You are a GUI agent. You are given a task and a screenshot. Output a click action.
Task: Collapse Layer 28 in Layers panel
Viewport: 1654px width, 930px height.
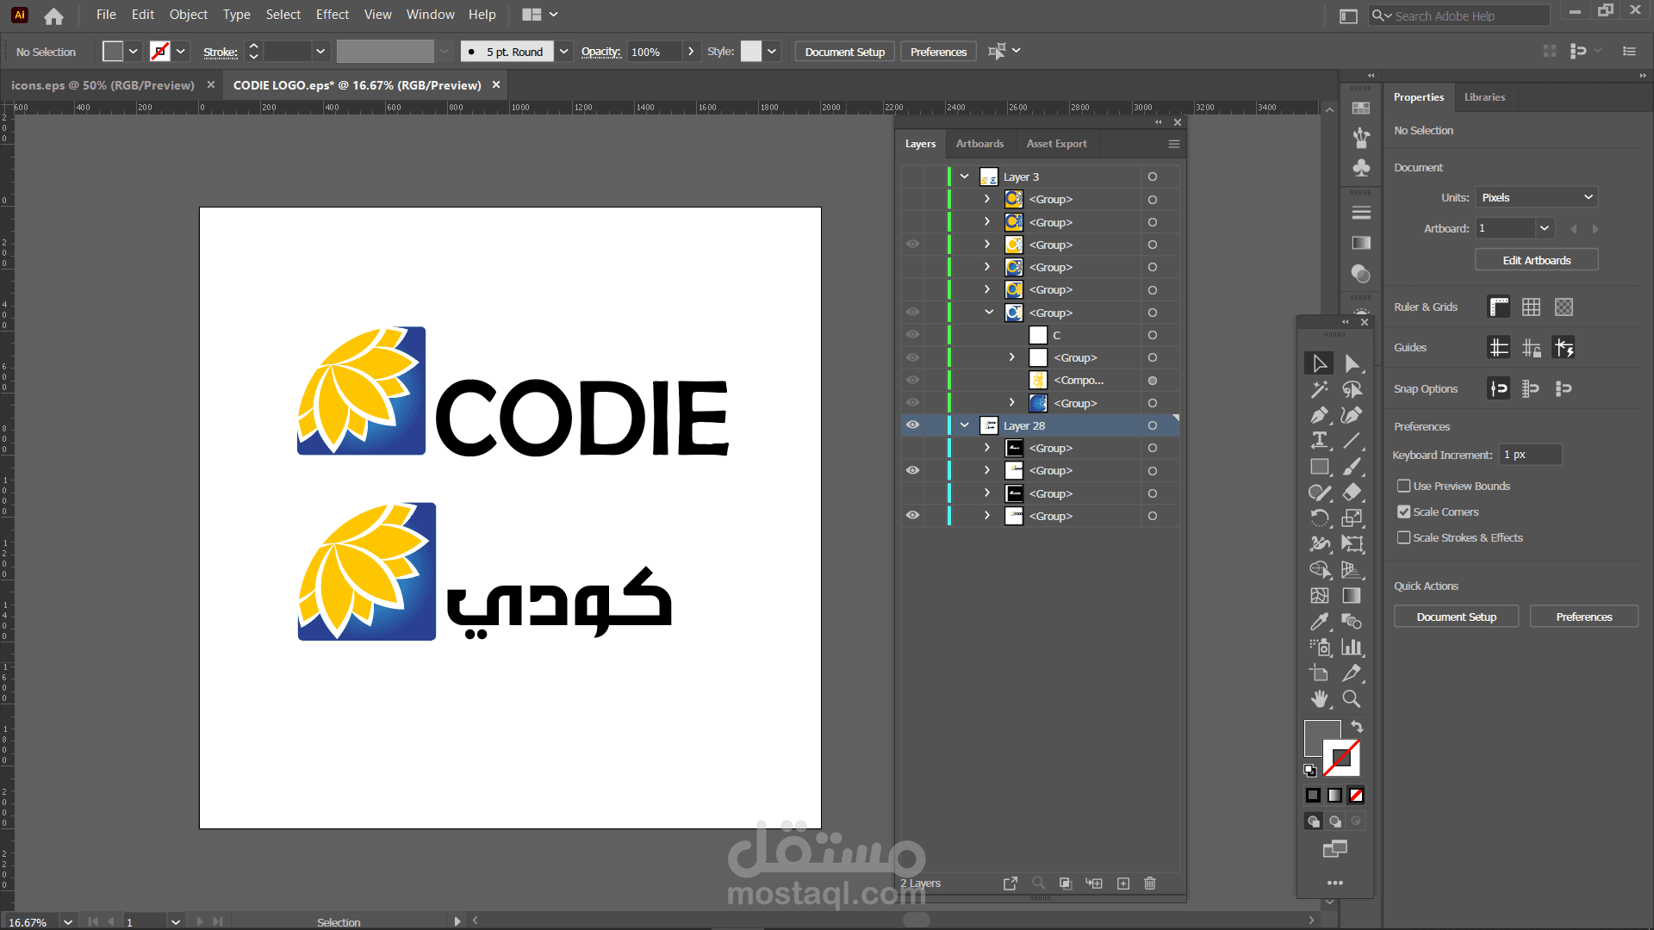click(964, 425)
